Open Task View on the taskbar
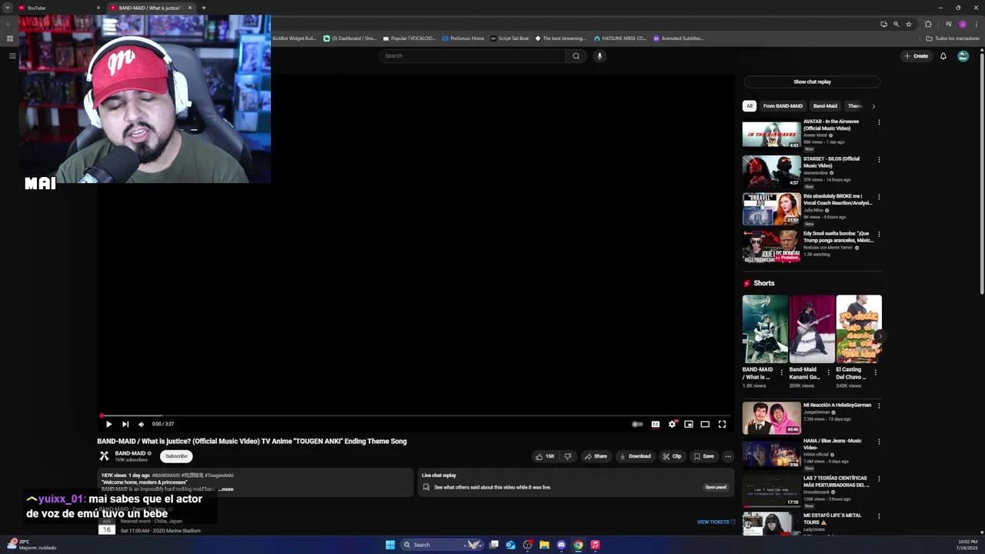 pyautogui.click(x=494, y=545)
